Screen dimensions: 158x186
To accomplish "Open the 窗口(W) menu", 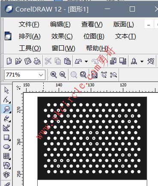I will (63, 48).
